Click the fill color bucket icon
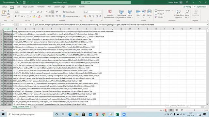 [x=34, y=16]
